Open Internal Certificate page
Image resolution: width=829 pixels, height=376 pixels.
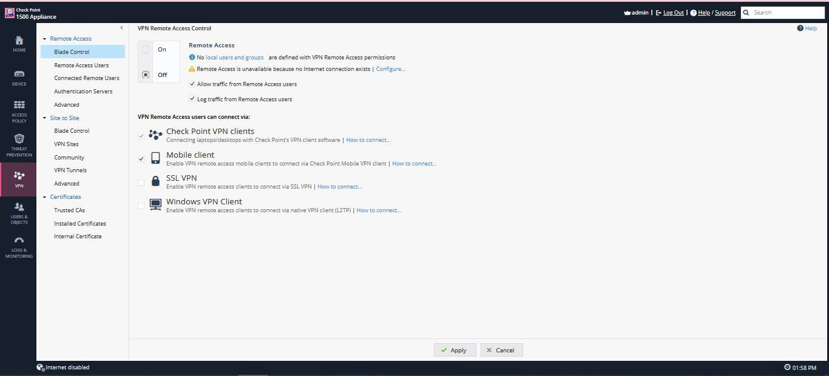(x=78, y=236)
